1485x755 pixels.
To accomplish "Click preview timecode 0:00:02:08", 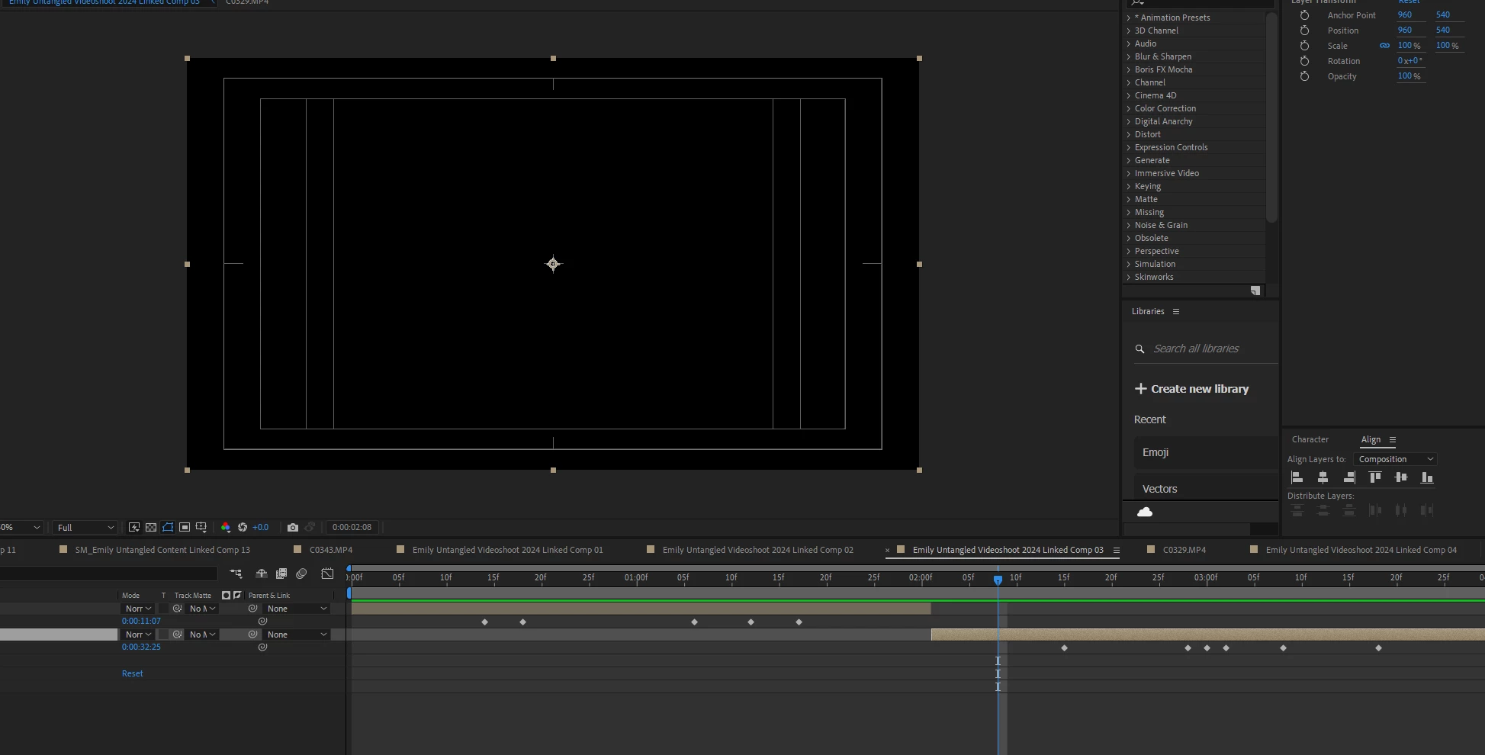I will [x=352, y=527].
